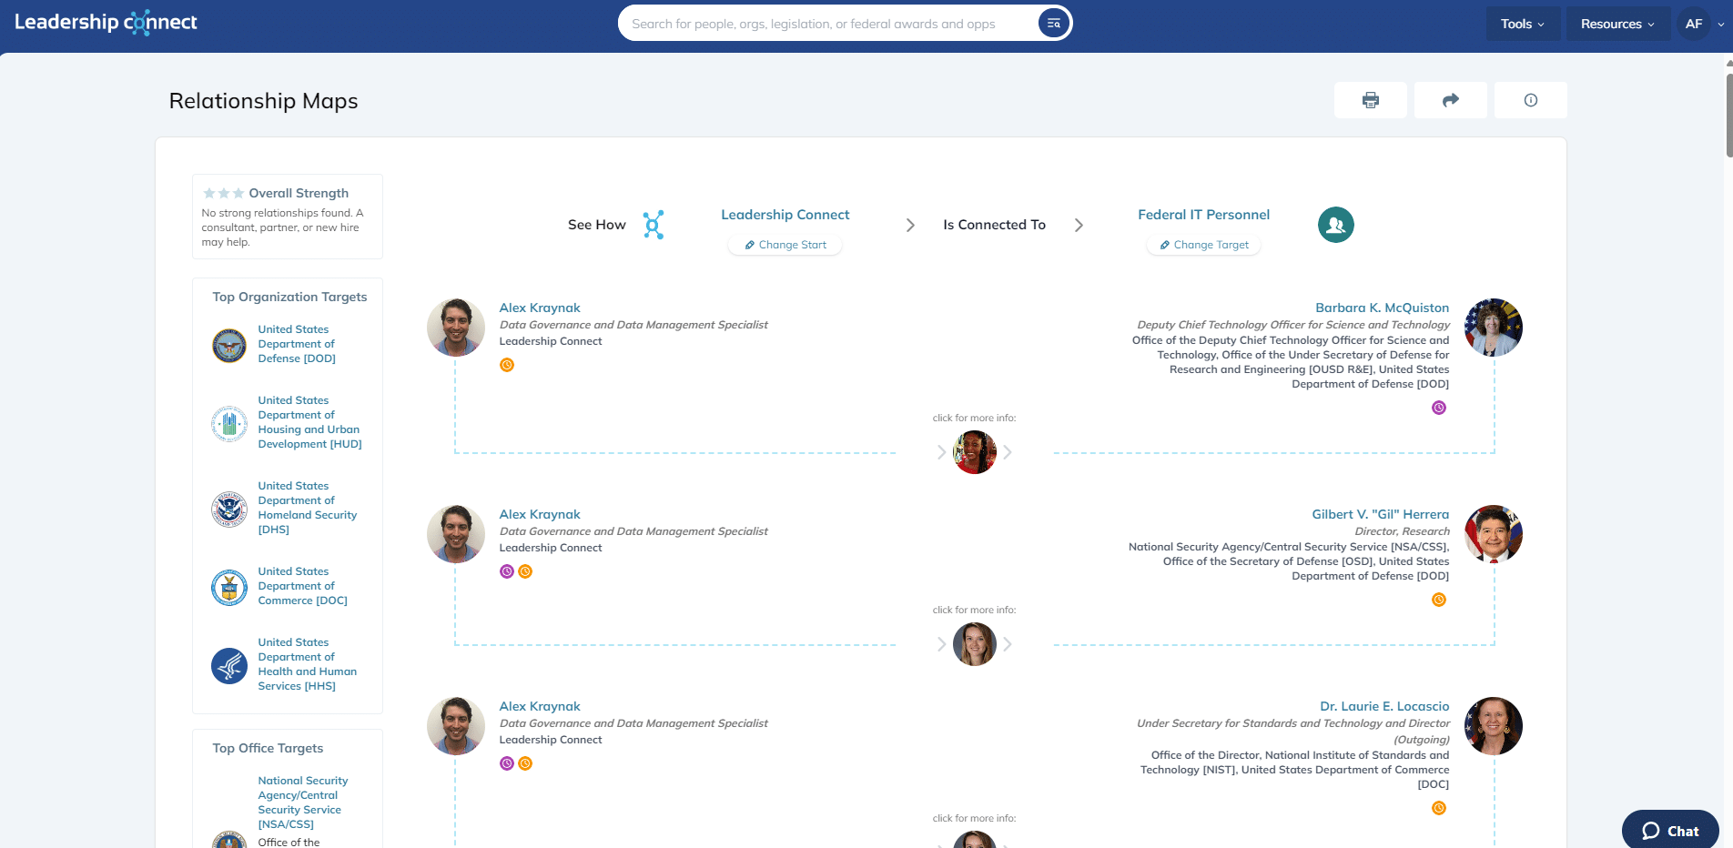Share the relationship map
This screenshot has height=848, width=1733.
(1451, 100)
